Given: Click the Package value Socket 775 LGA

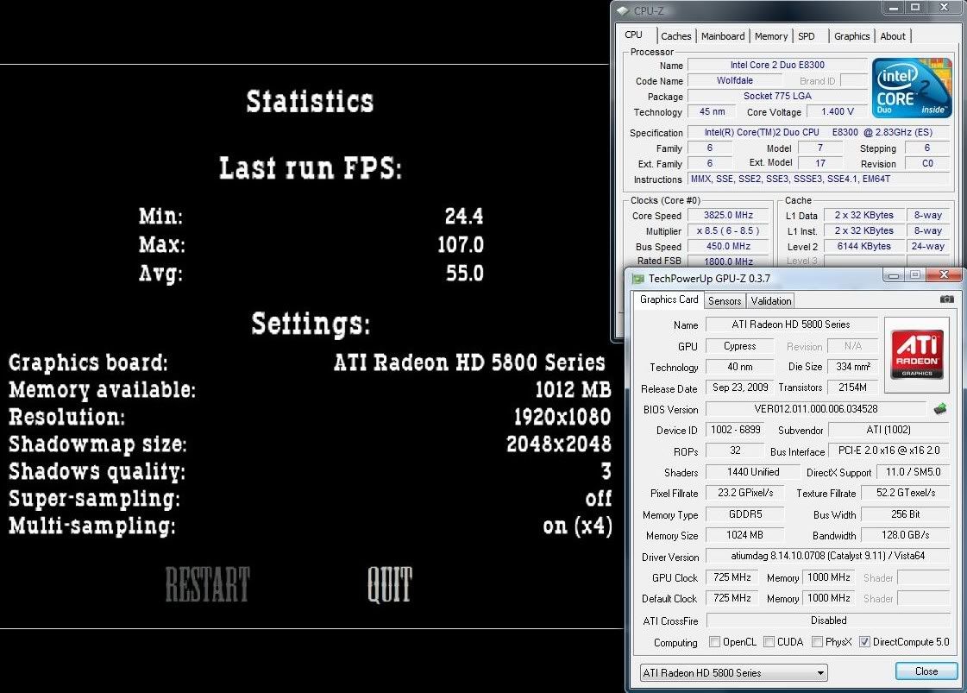Looking at the screenshot, I should click(x=777, y=97).
